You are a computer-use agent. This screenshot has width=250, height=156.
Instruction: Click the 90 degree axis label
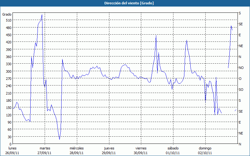pyautogui.click(x=9, y=122)
